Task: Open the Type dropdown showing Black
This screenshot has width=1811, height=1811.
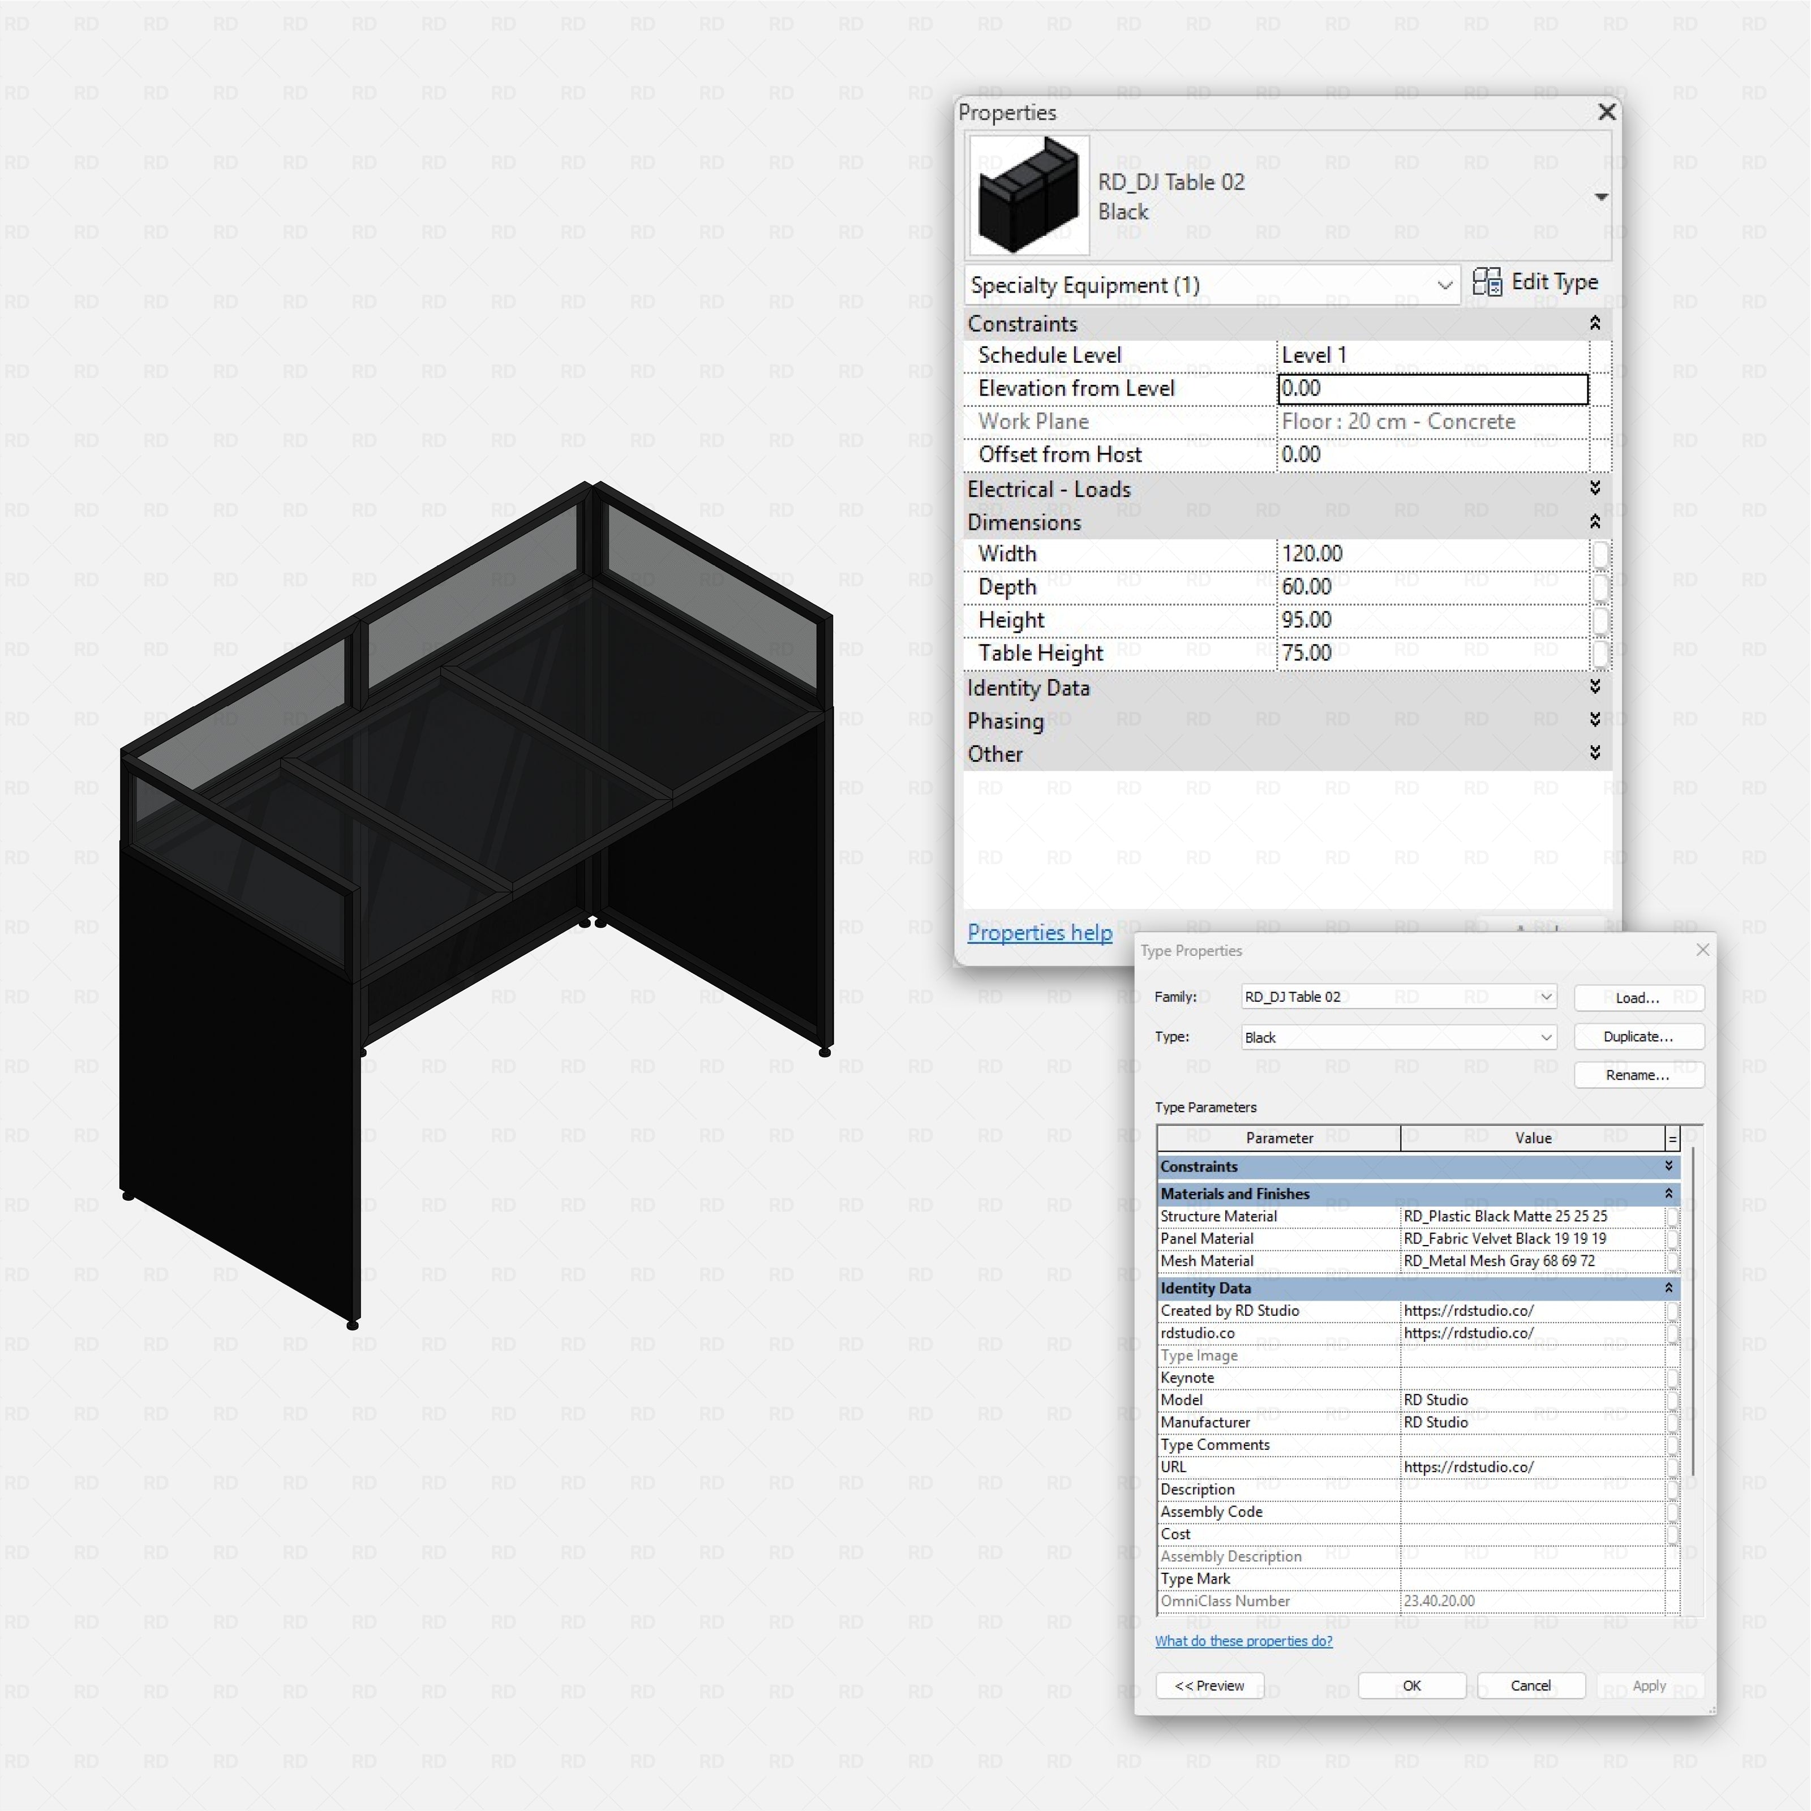Action: tap(1398, 1038)
